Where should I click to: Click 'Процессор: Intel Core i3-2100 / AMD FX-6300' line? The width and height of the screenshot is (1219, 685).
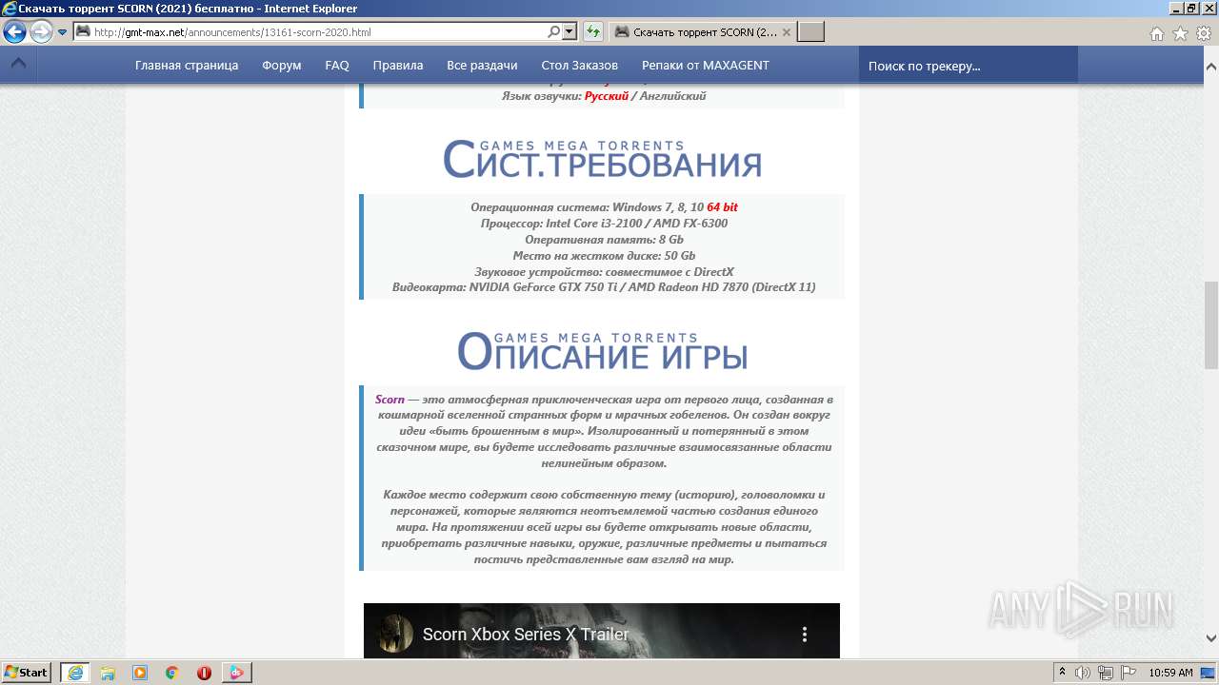(x=604, y=224)
